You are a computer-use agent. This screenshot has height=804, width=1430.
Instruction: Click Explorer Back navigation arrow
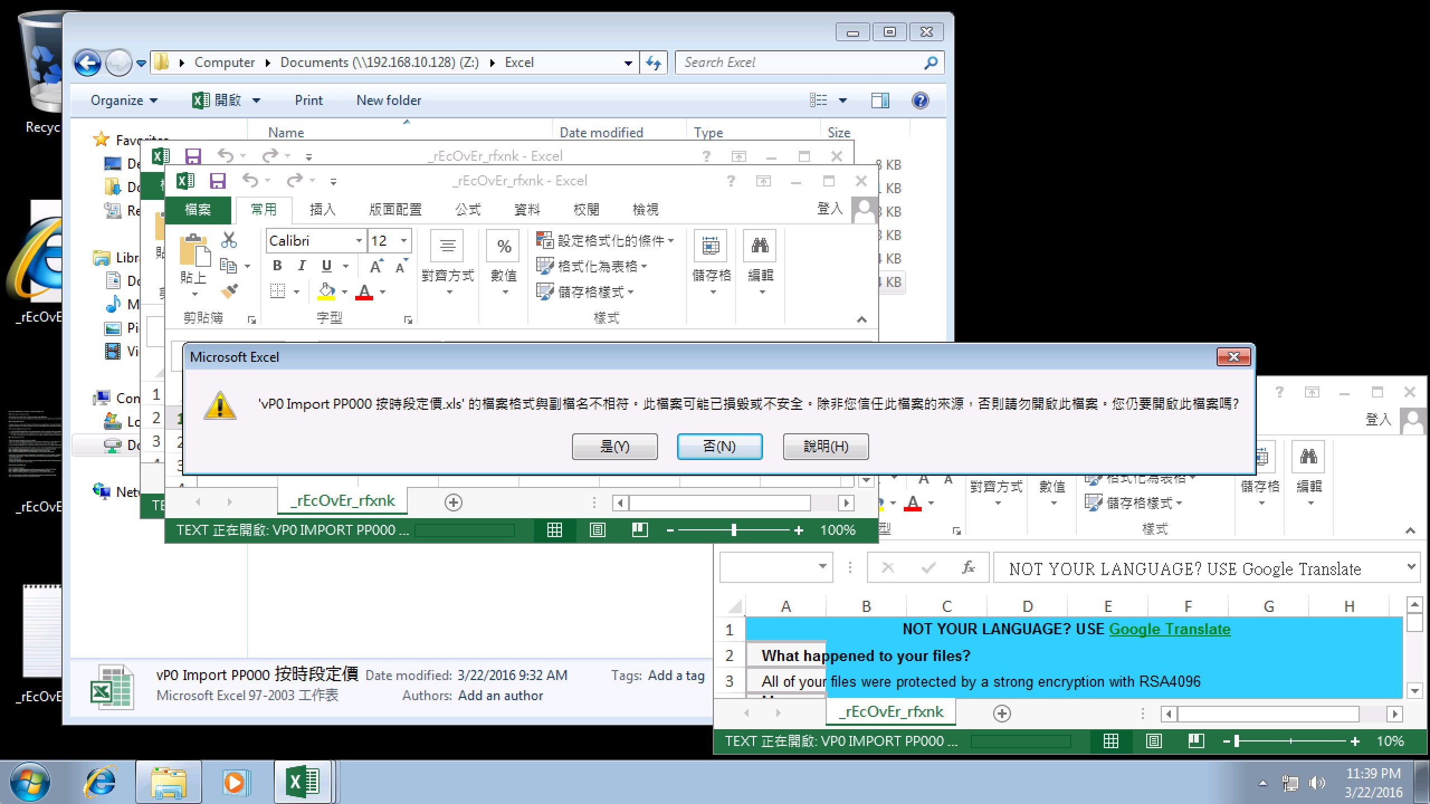(x=88, y=63)
